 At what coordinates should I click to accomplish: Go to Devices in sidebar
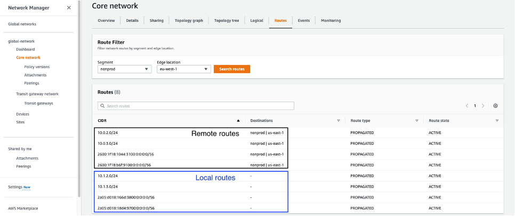coord(23,114)
